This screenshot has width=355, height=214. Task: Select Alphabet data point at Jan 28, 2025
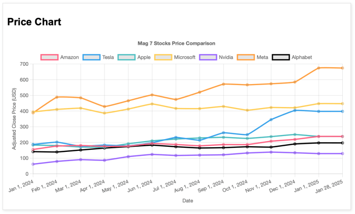pos(342,143)
